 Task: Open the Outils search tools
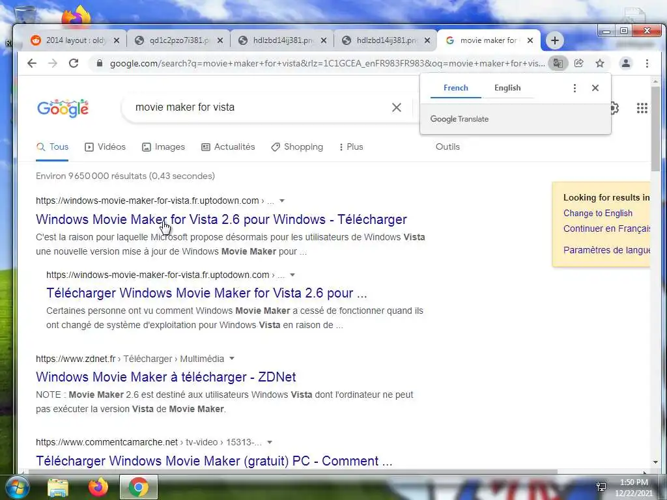[447, 147]
